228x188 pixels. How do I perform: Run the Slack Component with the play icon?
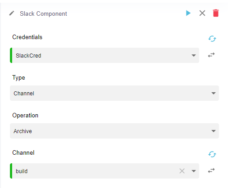(x=188, y=13)
